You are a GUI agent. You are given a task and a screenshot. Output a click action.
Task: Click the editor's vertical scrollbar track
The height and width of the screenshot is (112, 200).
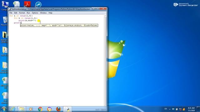click(105, 61)
